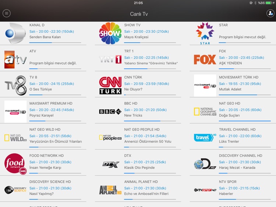
Task: Tap the CNN Türk logo
Action: (110, 85)
